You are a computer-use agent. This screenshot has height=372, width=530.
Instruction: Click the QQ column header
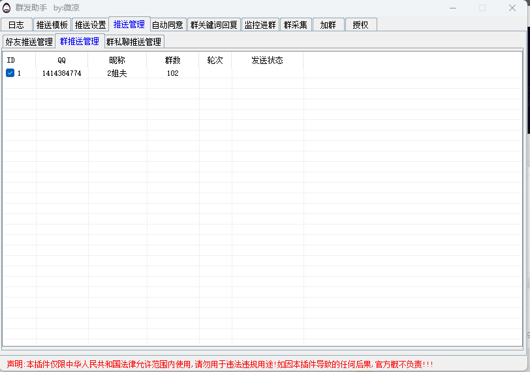[61, 60]
